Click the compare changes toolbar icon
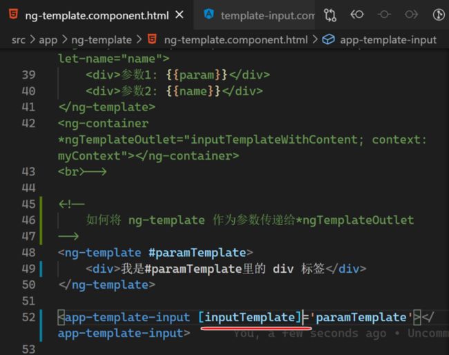Viewport: 449px width, 355px height. point(330,15)
